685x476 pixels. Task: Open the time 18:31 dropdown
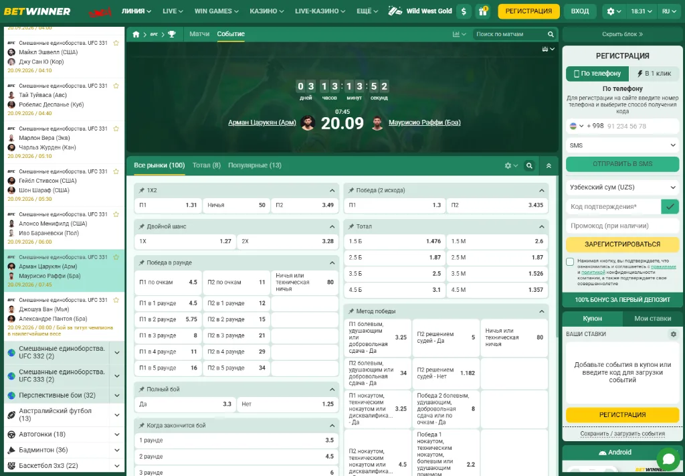(642, 11)
